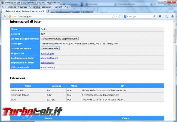This screenshot has width=177, height=122.
Task: Open the Visualizza menu
Action: click(x=23, y=7)
